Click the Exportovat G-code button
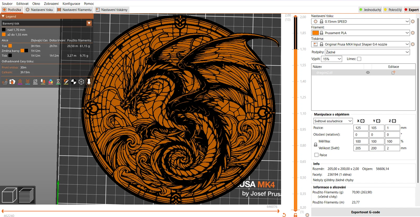Viewport: 420px width, 217px height. (x=365, y=212)
